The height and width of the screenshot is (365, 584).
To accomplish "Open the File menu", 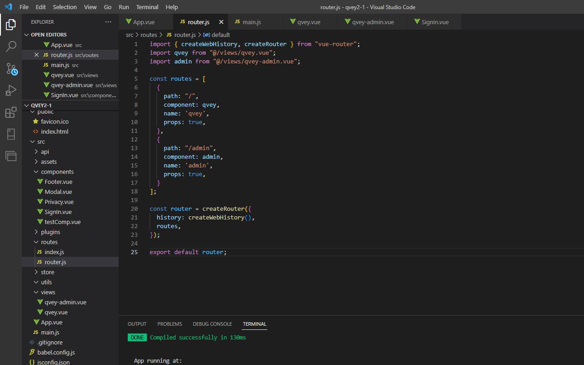I will [x=24, y=7].
